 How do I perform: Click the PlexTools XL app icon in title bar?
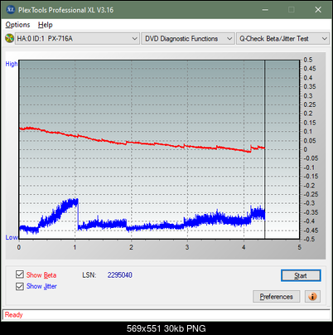10,10
